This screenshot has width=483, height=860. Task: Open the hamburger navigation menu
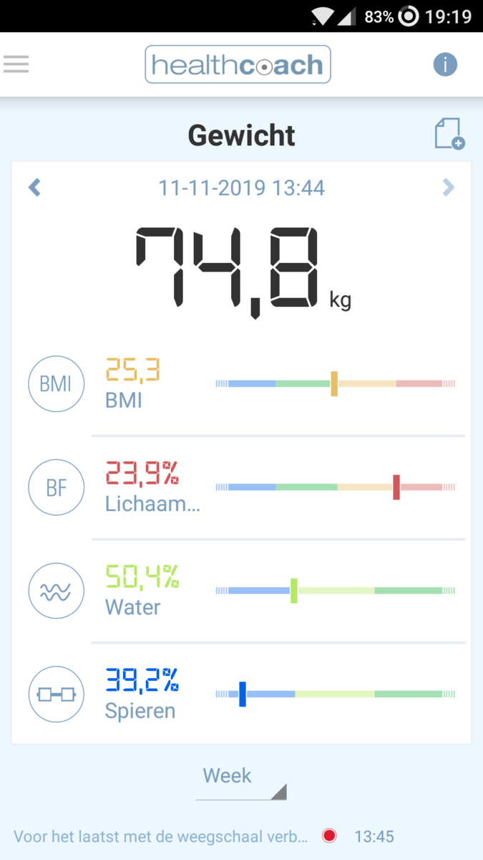(16, 64)
